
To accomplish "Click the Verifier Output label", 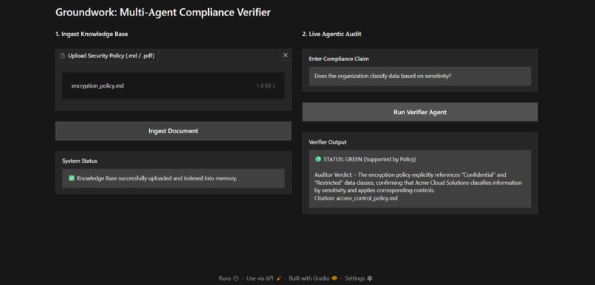I will click(x=328, y=142).
